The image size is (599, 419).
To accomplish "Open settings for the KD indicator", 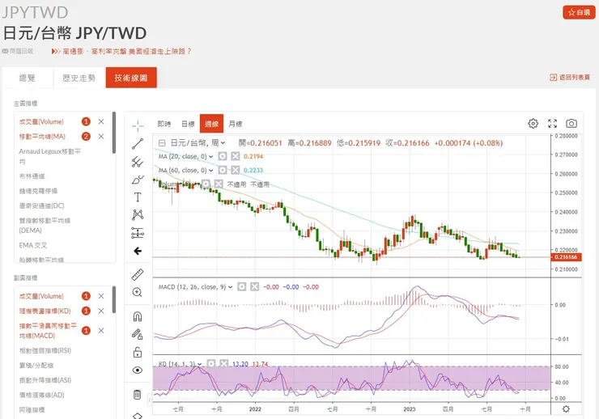I will [211, 363].
